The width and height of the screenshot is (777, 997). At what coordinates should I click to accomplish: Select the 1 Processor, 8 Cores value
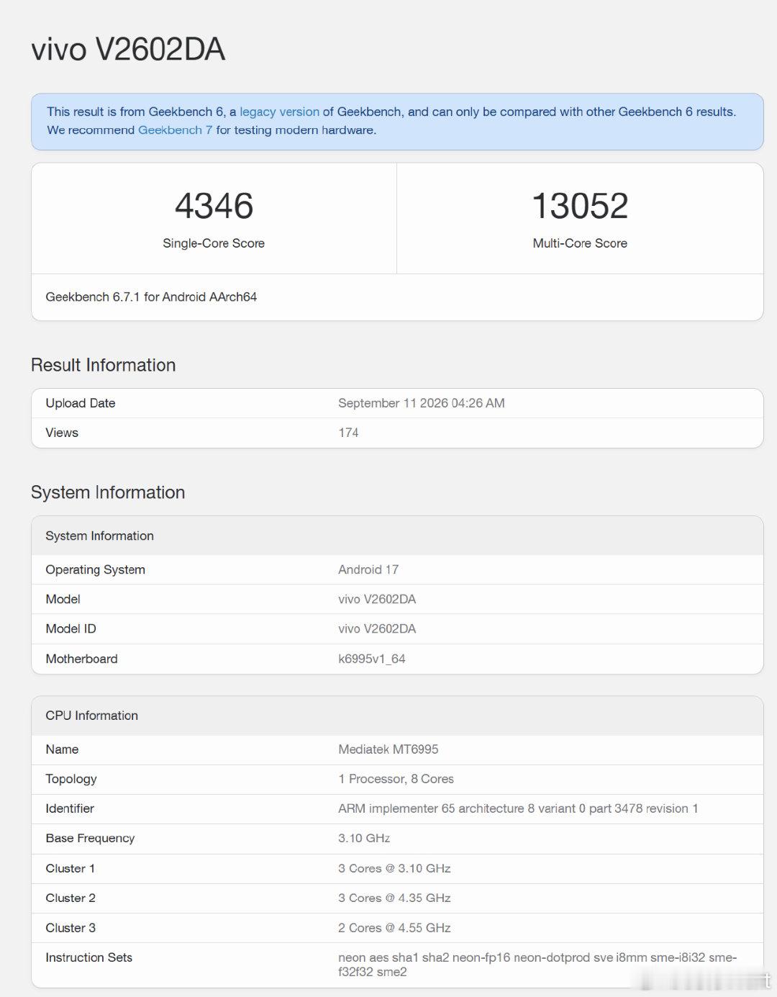click(396, 779)
